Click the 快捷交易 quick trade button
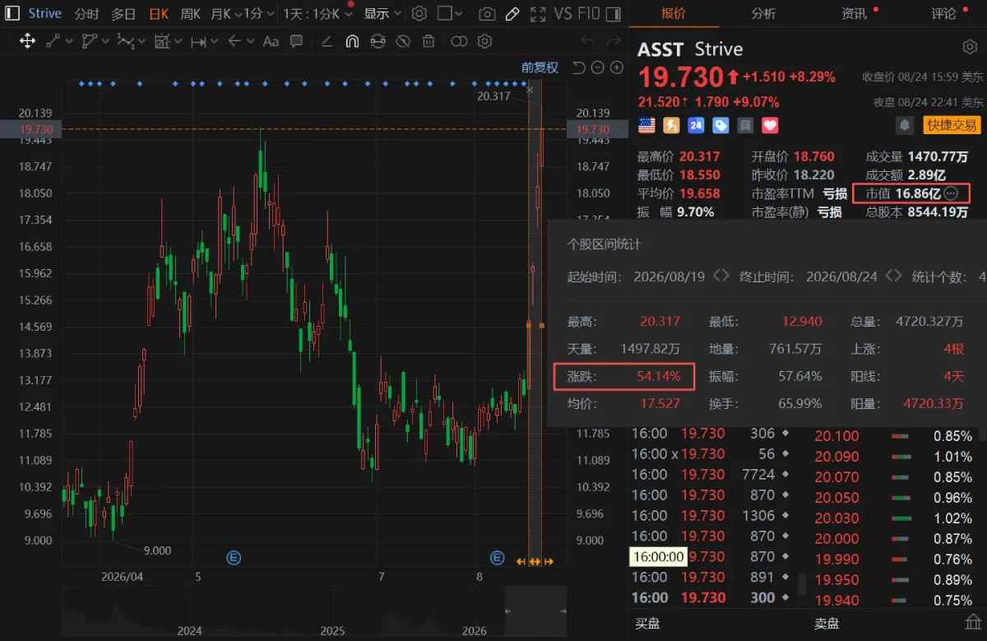987x641 pixels. 952,125
